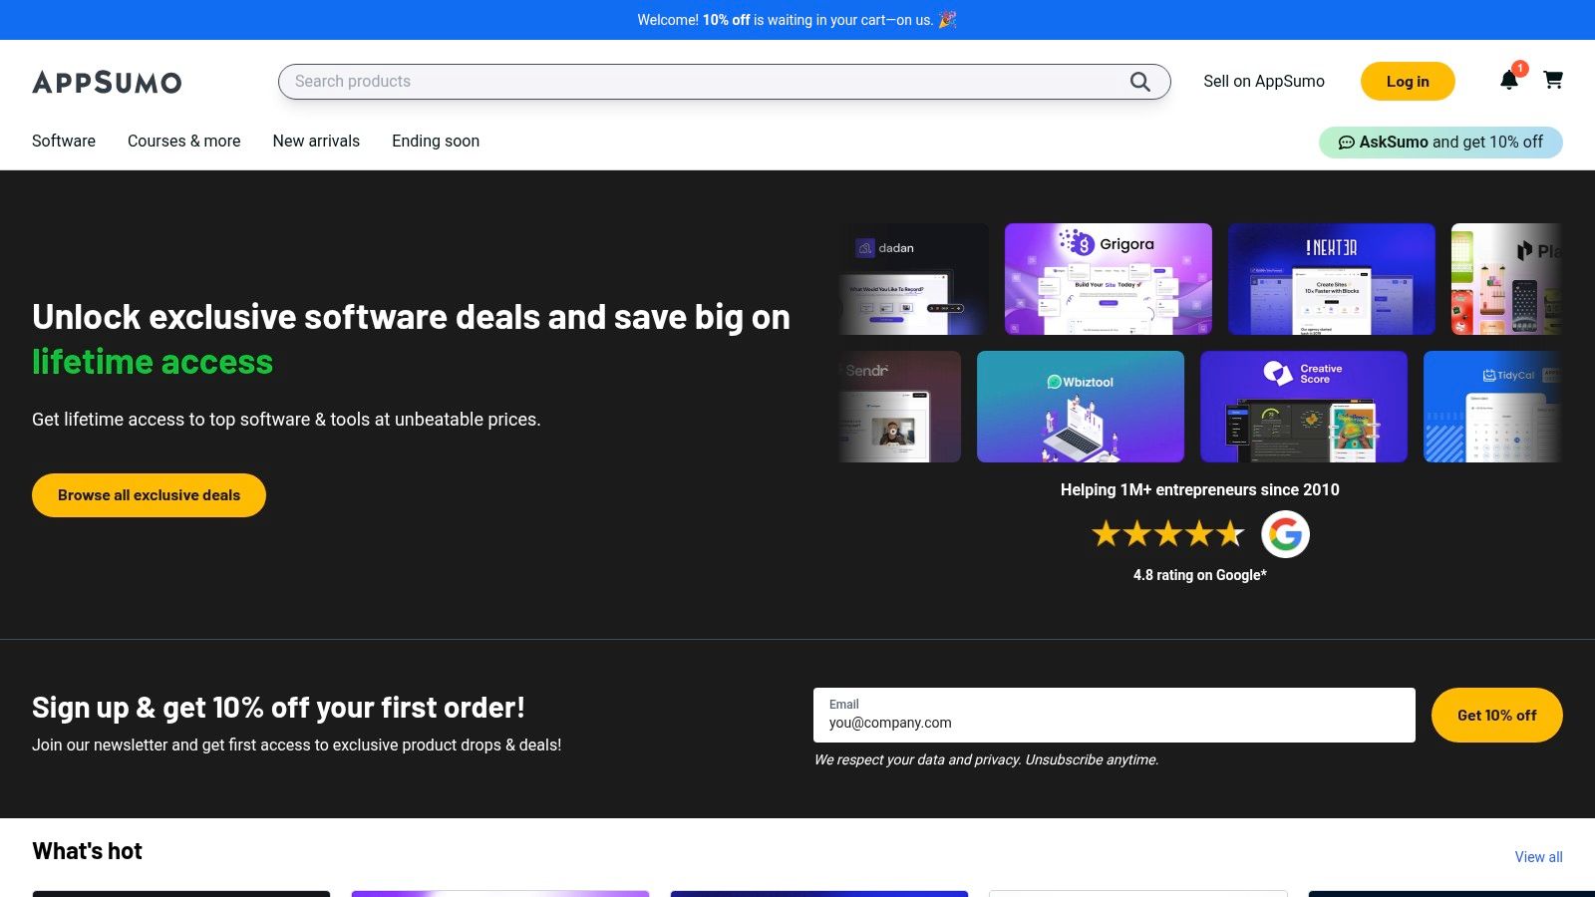The width and height of the screenshot is (1595, 897).
Task: Open the Software menu
Action: [64, 141]
